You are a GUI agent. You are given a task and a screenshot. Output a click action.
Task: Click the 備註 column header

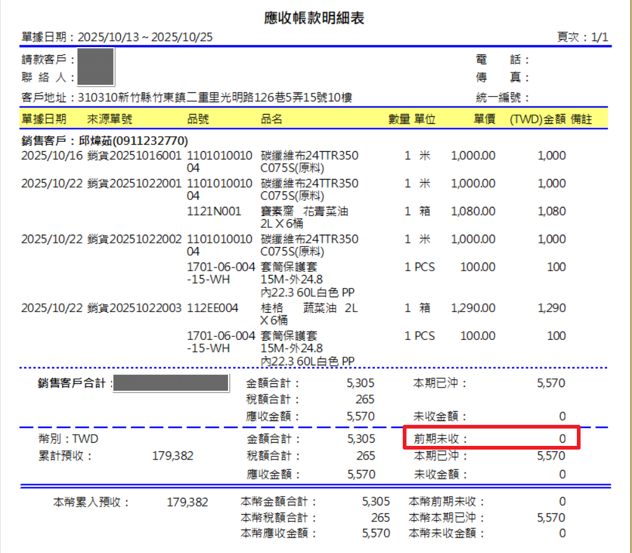coord(581,120)
